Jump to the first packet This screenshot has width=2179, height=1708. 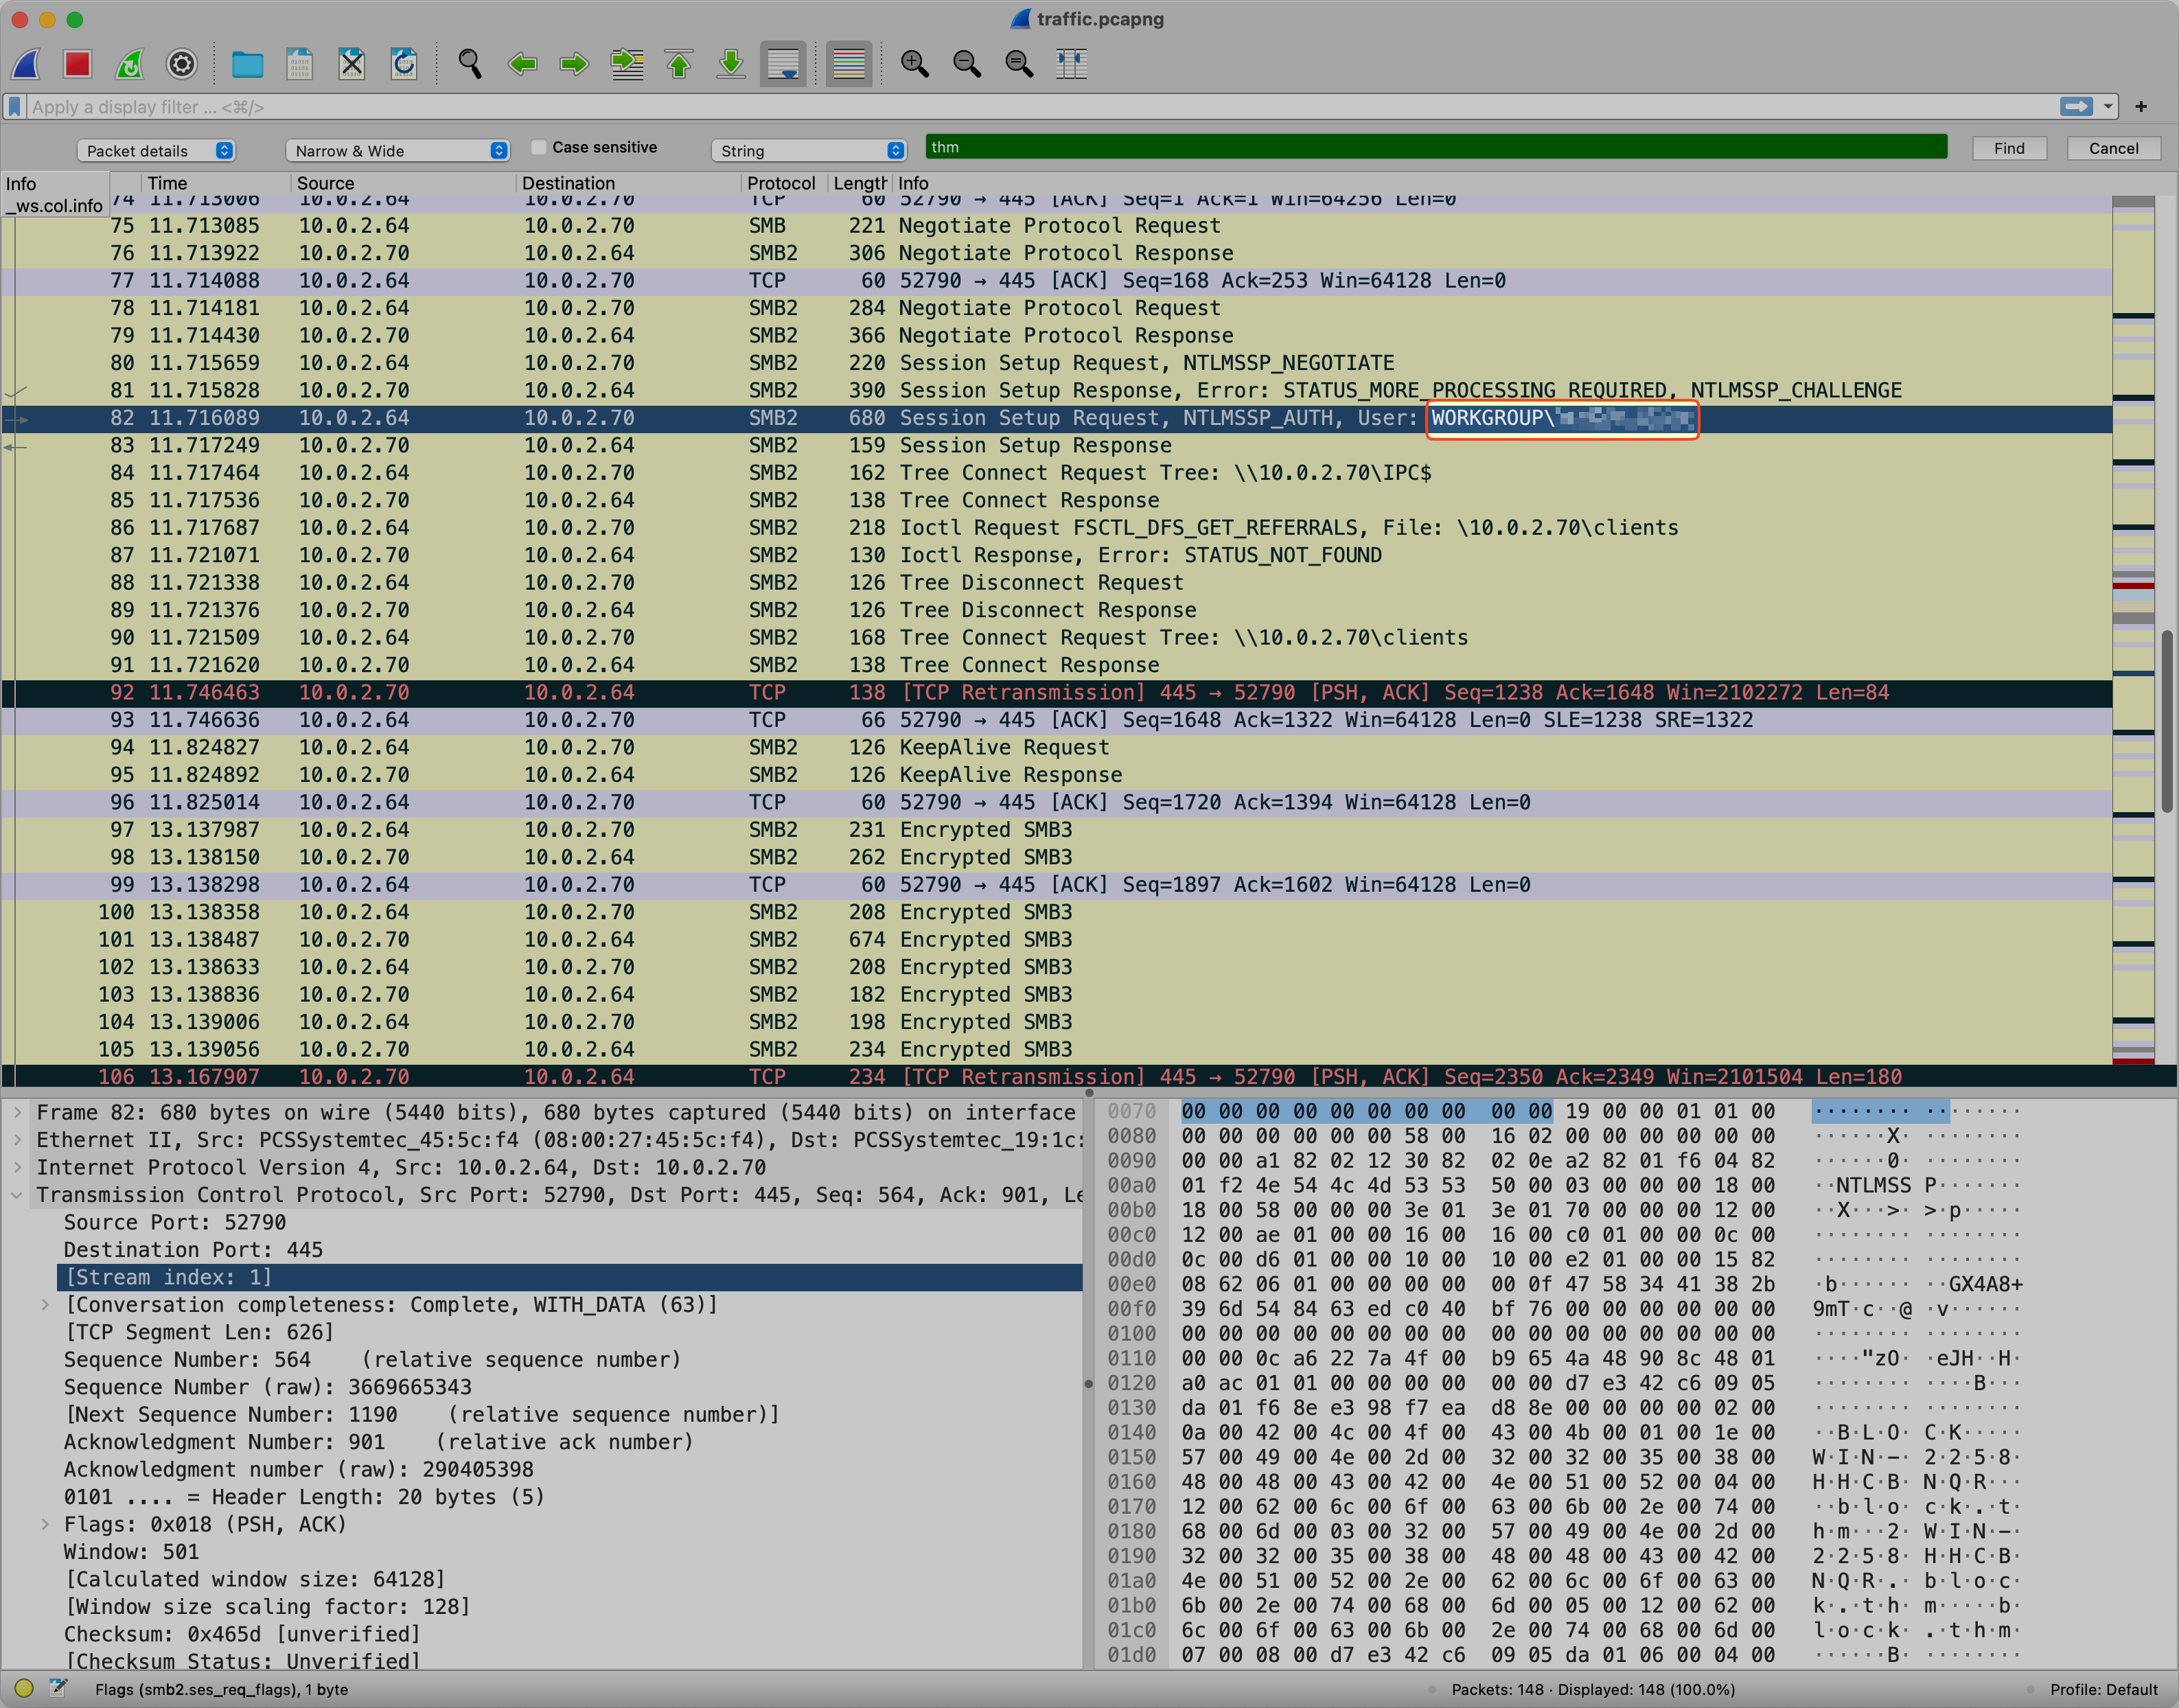pyautogui.click(x=679, y=64)
